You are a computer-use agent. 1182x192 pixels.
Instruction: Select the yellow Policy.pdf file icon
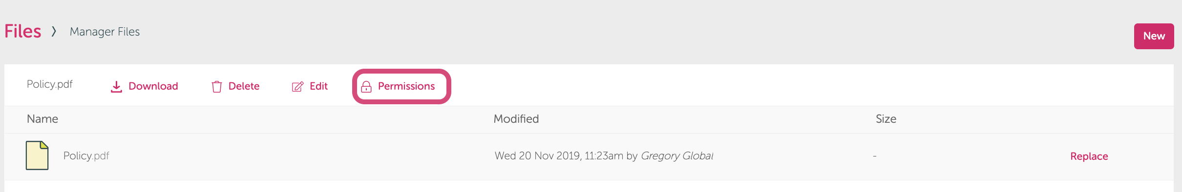[x=37, y=155]
